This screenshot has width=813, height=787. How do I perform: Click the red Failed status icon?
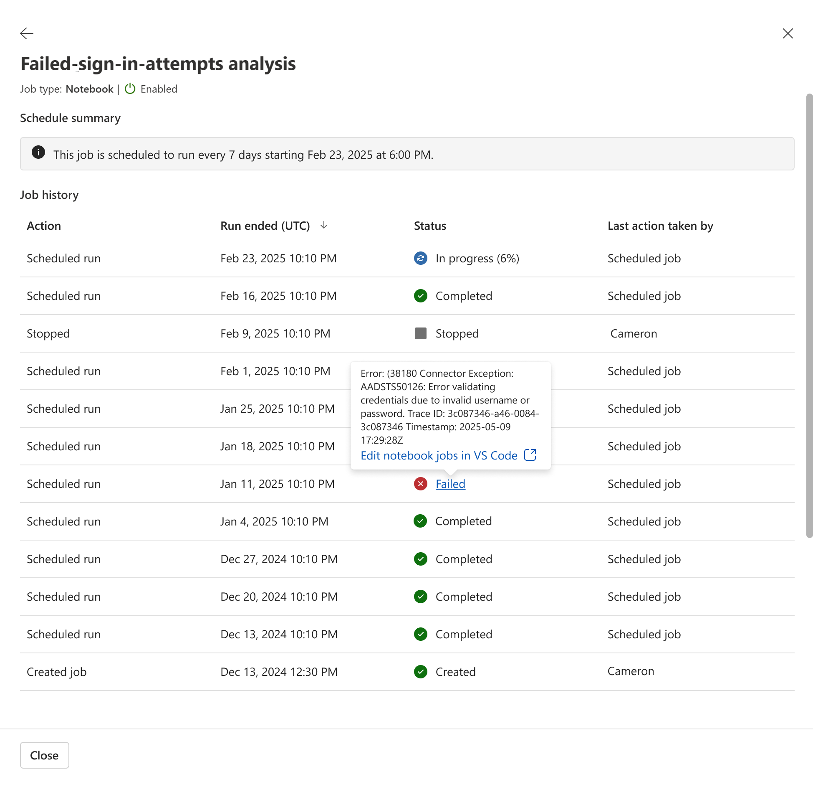[420, 484]
